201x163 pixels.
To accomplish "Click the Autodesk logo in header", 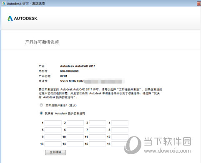I will coord(23,18).
